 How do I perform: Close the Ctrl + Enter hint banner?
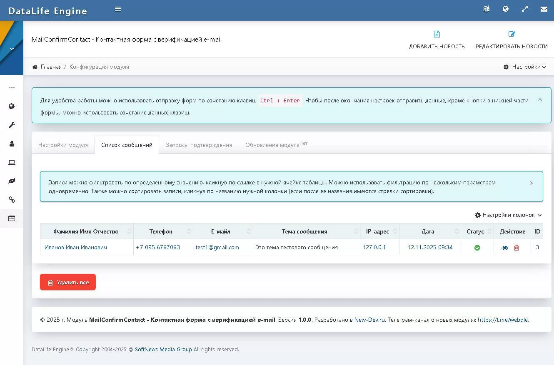click(540, 99)
